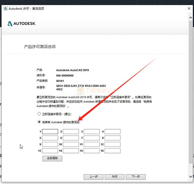Screen dimensions: 194x184
Task: Click activation code field 11
Action: [92, 145]
